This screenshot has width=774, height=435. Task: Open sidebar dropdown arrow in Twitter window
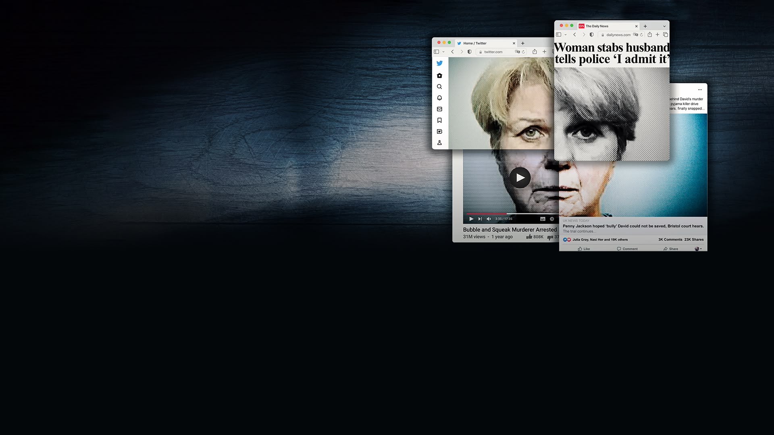[x=443, y=52]
